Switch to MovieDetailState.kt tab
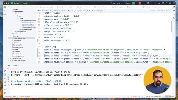Image resolution: width=178 pixels, height=100 pixels. click(x=84, y=7)
